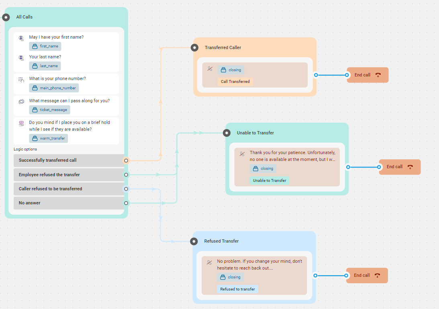This screenshot has width=439, height=309.
Task: Click End call node after Transferred Caller
Action: point(368,75)
